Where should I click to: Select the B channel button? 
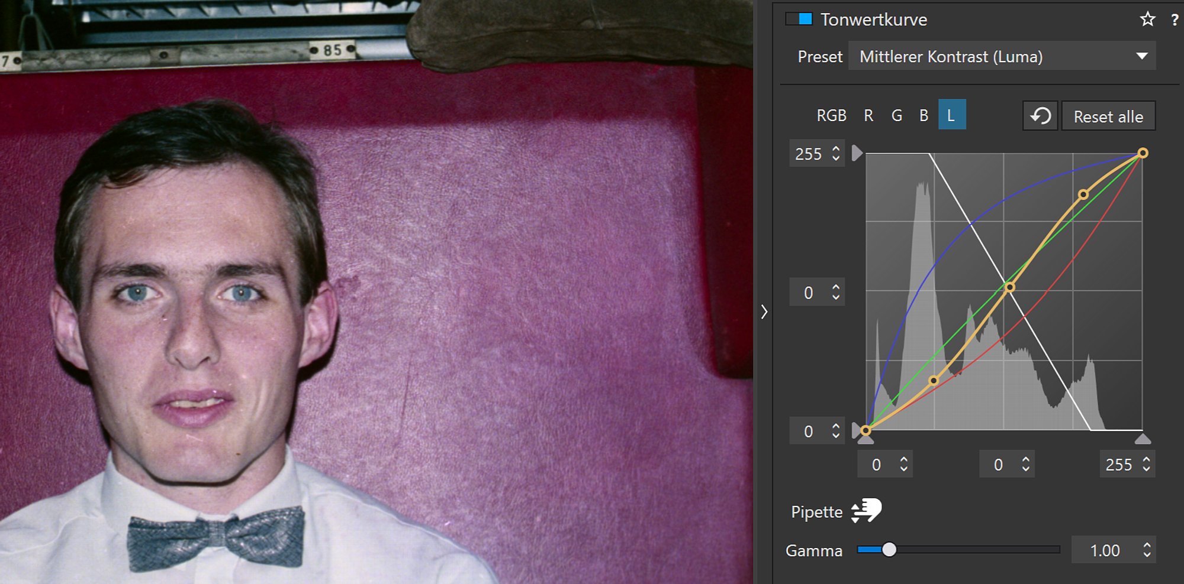(924, 115)
